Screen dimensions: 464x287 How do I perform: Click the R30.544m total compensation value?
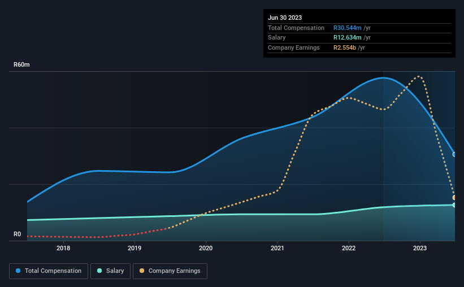(348, 28)
